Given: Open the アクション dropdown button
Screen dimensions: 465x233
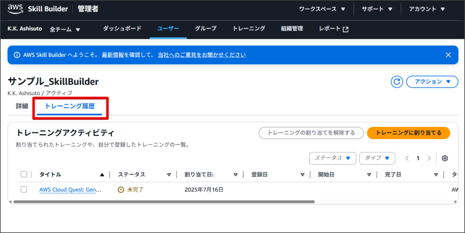Looking at the screenshot, I should (x=432, y=82).
